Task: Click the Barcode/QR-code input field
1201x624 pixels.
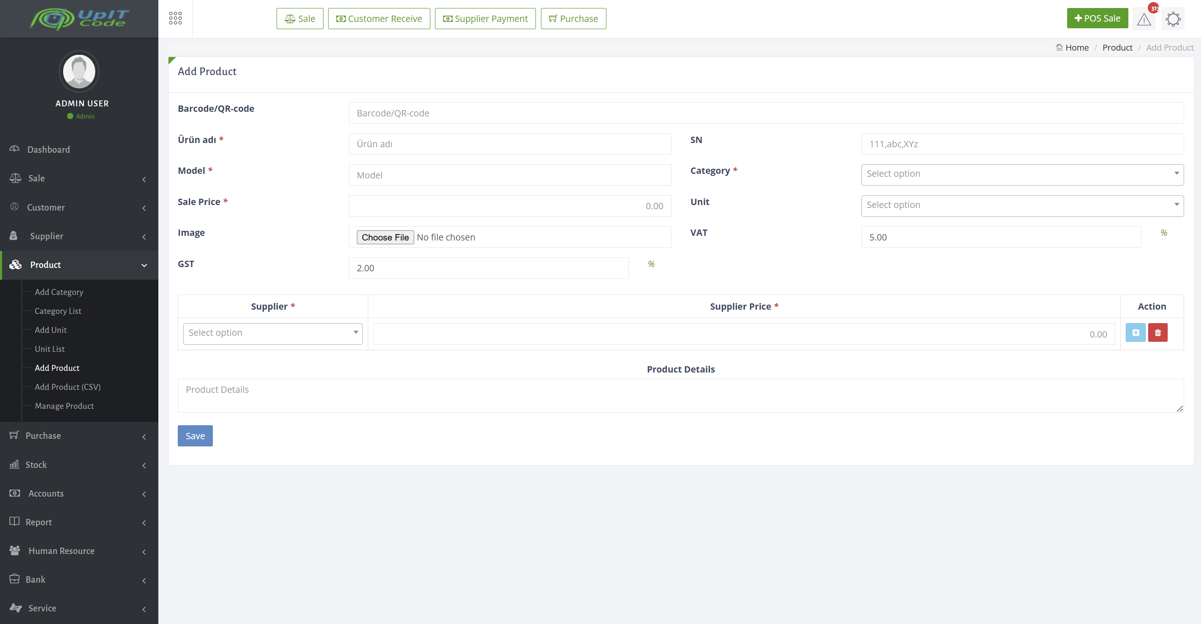Action: coord(766,113)
